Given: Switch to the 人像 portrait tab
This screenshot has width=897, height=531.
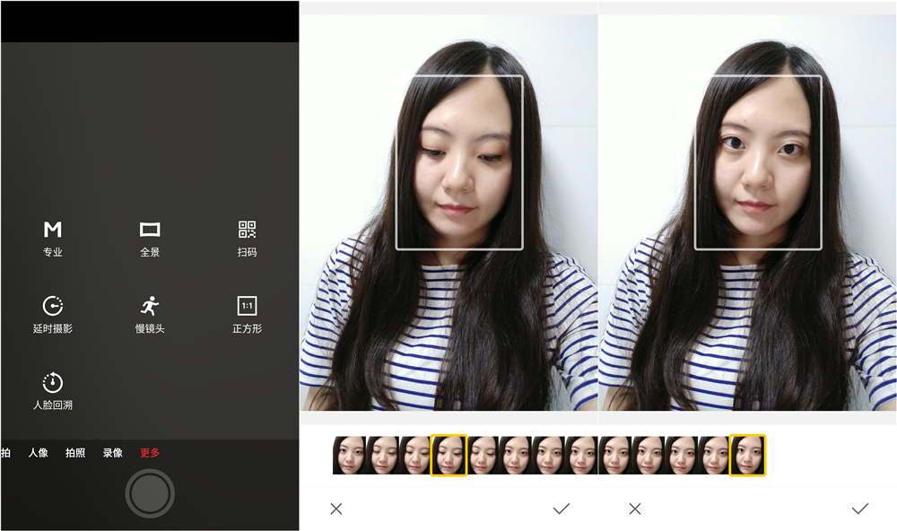Looking at the screenshot, I should tap(39, 453).
